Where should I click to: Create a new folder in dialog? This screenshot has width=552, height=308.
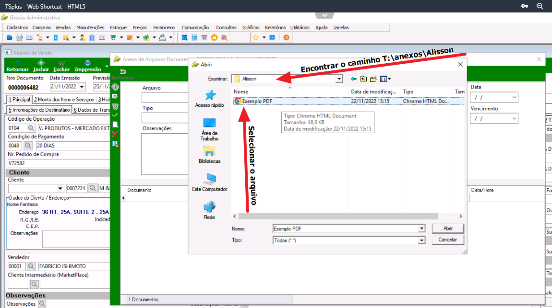(x=373, y=79)
